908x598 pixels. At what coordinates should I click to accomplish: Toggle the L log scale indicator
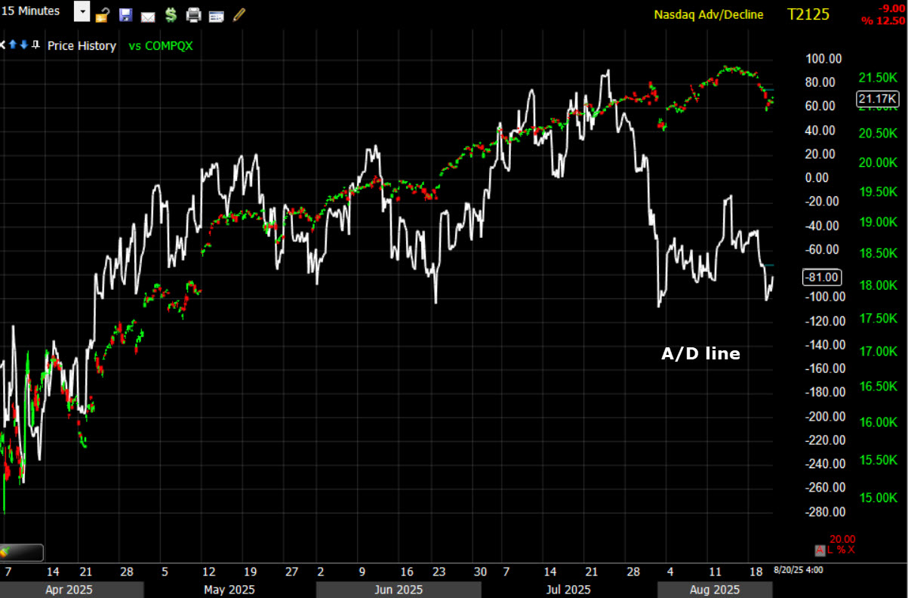pos(830,550)
